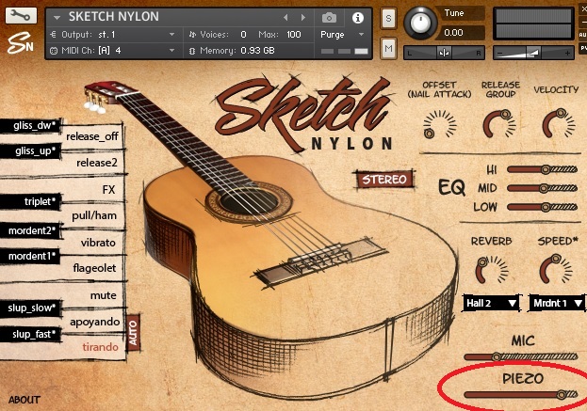
Task: Select the mute articulation
Action: coord(104,295)
